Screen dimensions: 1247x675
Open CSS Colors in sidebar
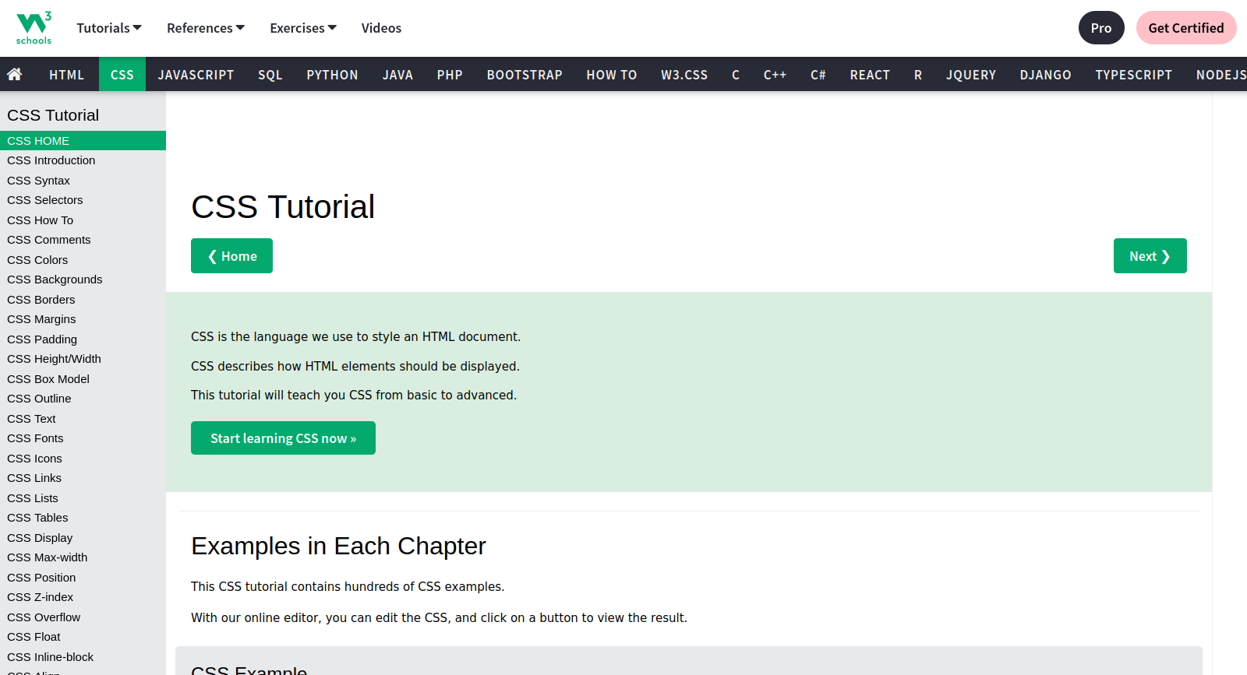coord(83,260)
